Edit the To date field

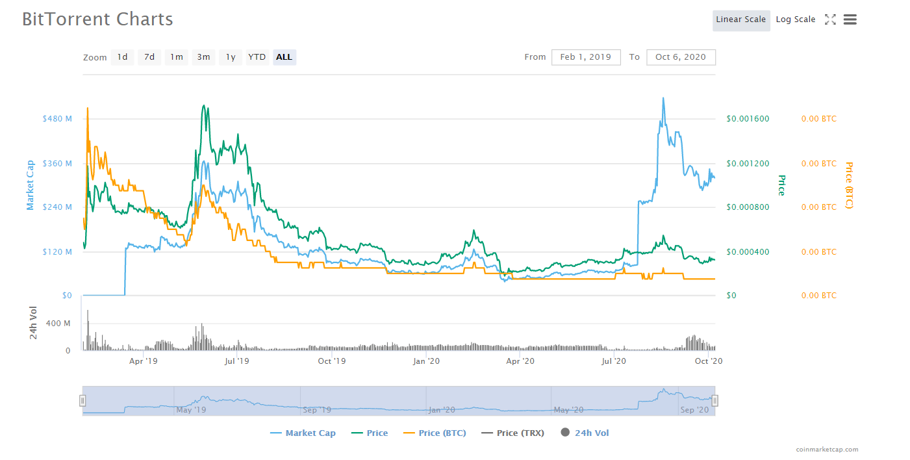(681, 57)
